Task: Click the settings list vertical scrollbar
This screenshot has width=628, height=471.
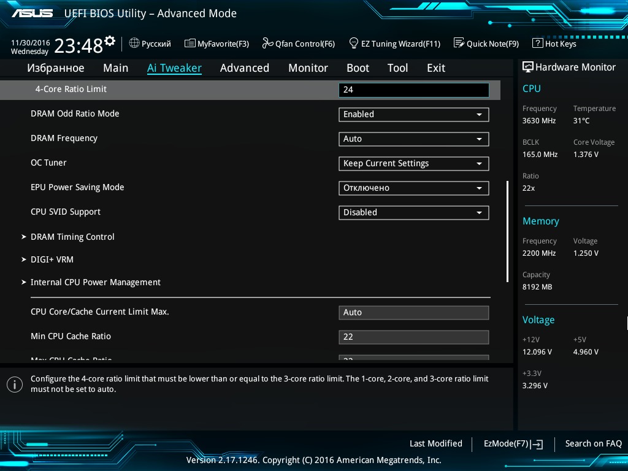Action: [x=507, y=231]
